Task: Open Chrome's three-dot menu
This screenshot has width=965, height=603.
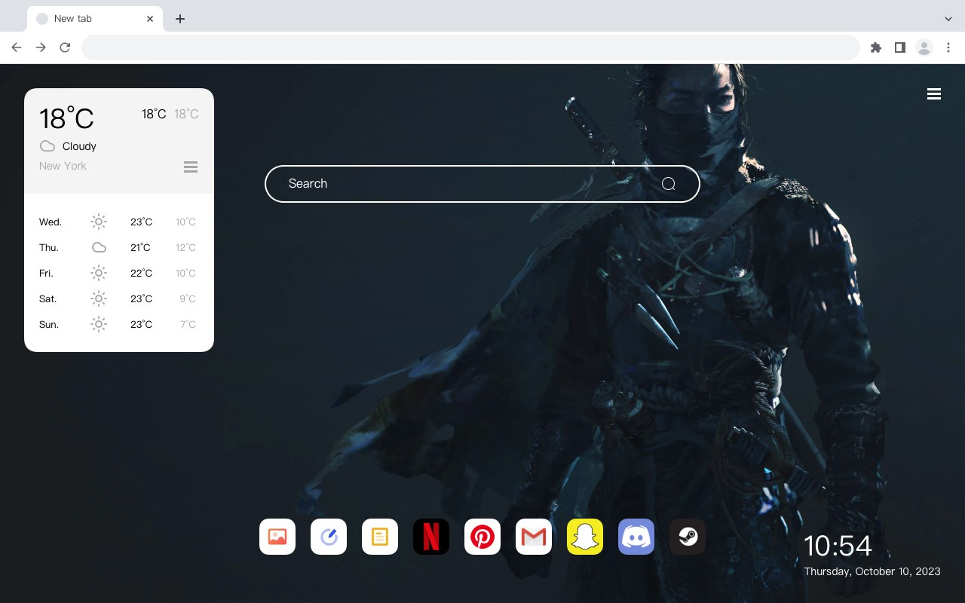Action: [948, 47]
